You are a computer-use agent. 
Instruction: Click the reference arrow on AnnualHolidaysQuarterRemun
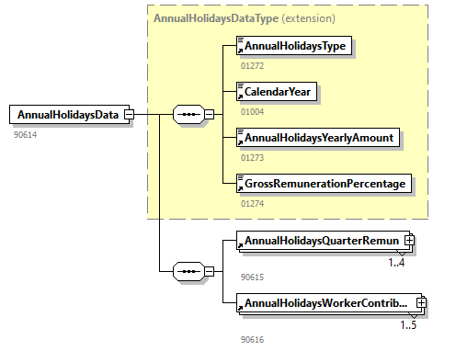tap(241, 245)
